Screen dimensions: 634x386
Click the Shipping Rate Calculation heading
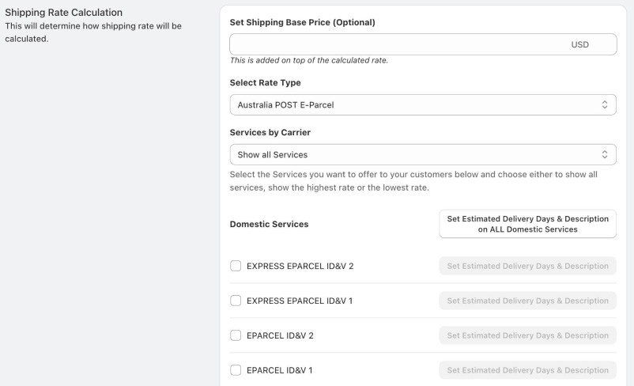click(63, 13)
